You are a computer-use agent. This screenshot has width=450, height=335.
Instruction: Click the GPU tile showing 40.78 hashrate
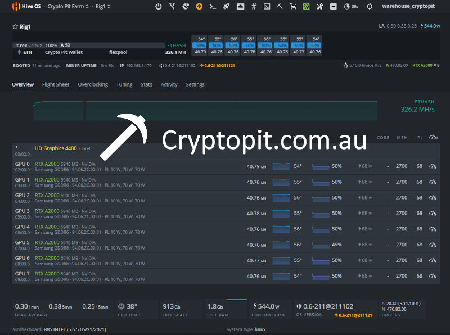tap(249, 46)
